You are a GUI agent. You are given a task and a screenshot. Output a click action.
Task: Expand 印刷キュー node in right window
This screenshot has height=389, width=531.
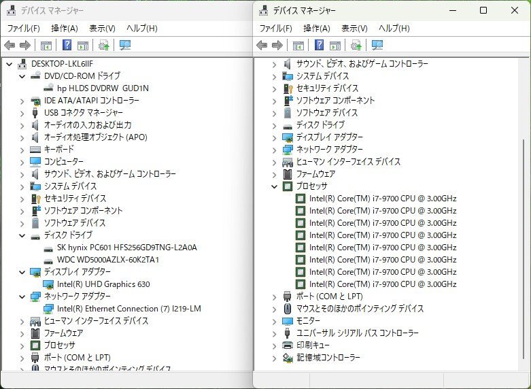coord(275,345)
